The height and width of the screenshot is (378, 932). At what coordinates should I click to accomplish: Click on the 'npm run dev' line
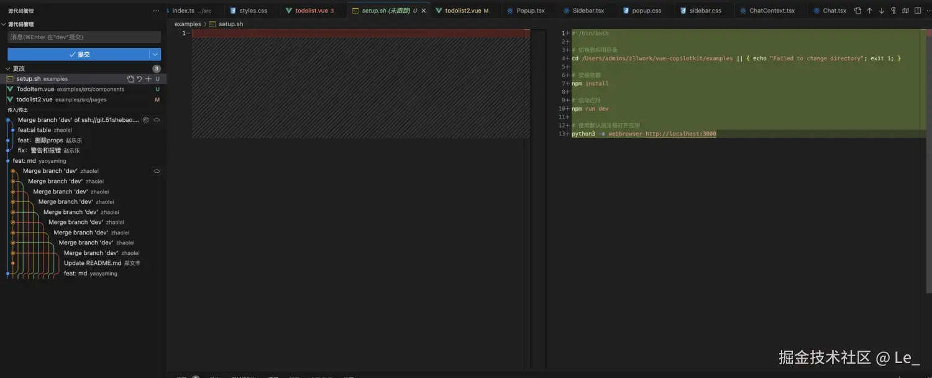click(x=590, y=109)
